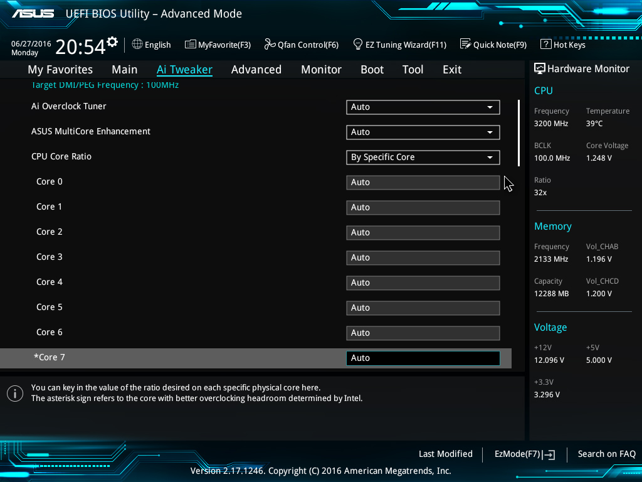642x482 pixels.
Task: Click the Core 4 ratio field
Action: pyautogui.click(x=423, y=283)
